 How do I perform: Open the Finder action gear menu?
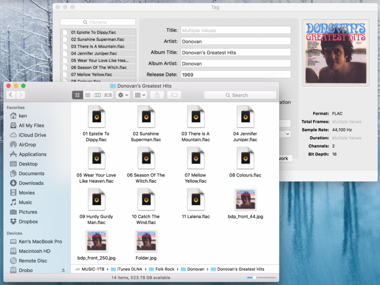coord(123,95)
